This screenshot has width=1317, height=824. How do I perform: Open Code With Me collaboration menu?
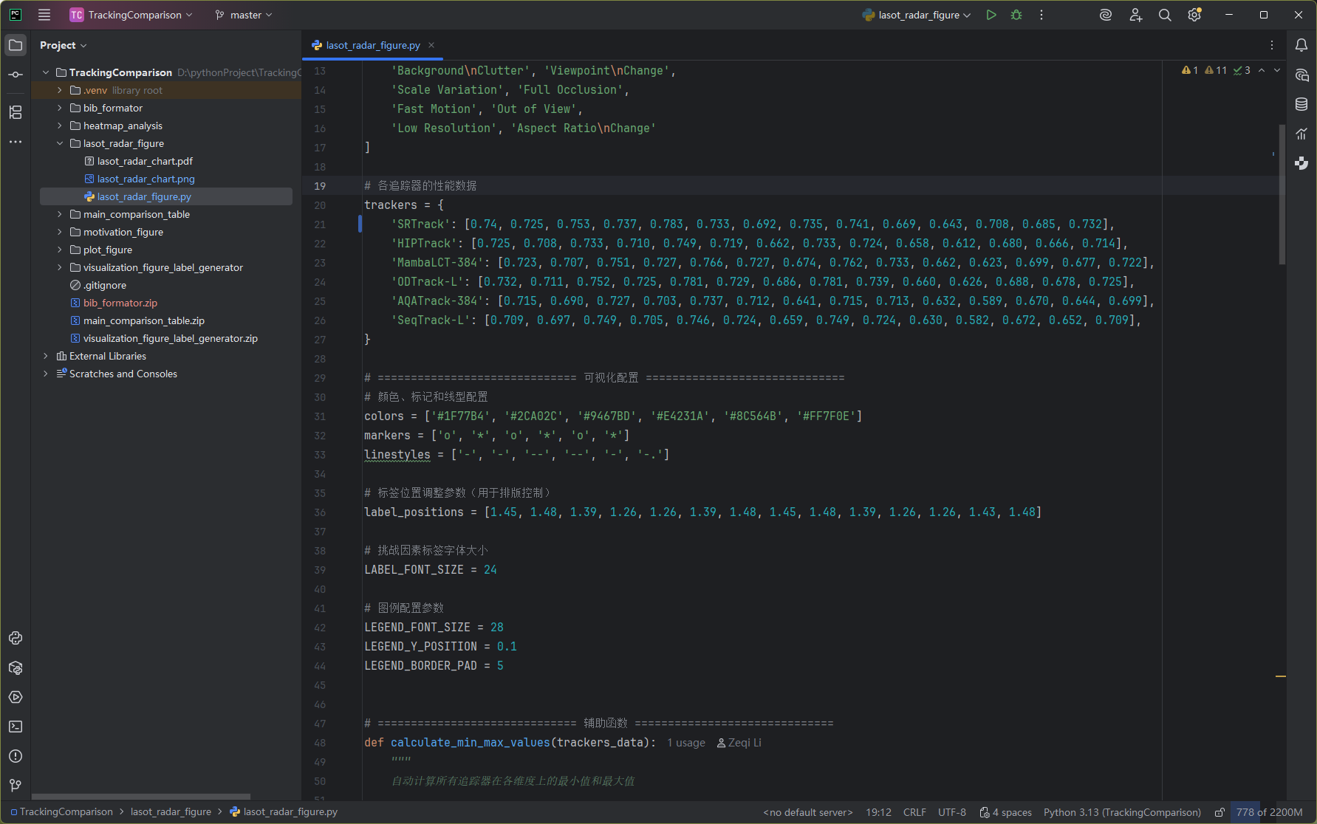(1135, 15)
